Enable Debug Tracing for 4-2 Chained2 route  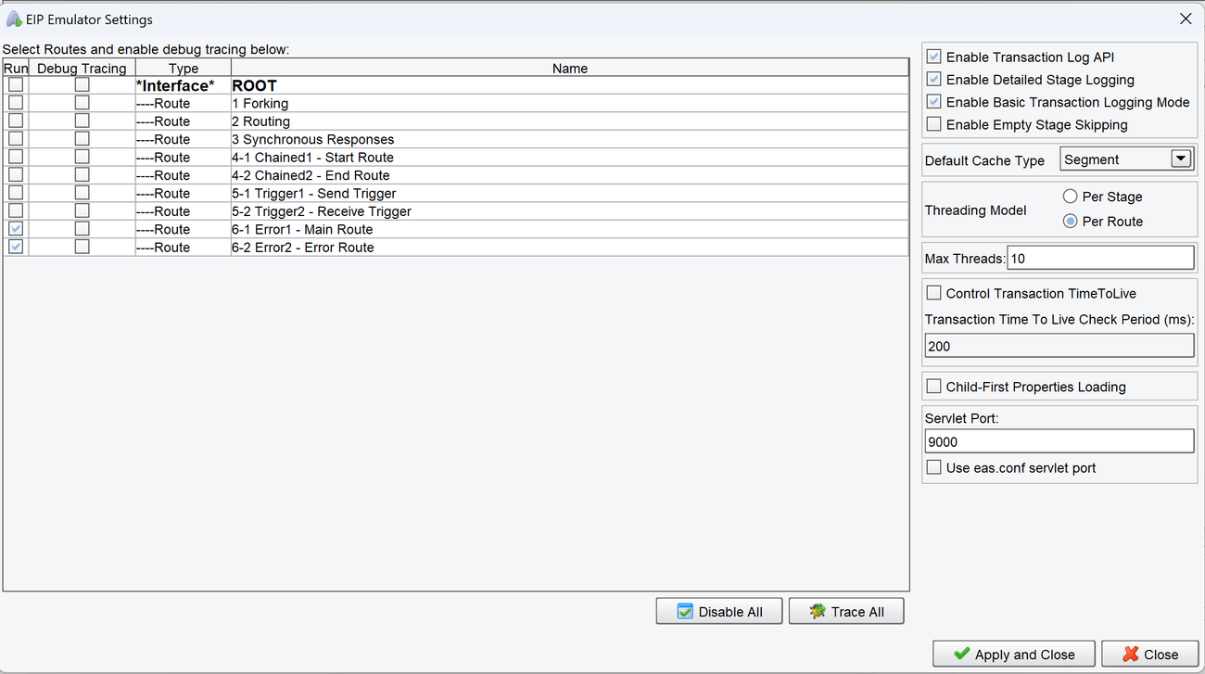[x=82, y=174]
